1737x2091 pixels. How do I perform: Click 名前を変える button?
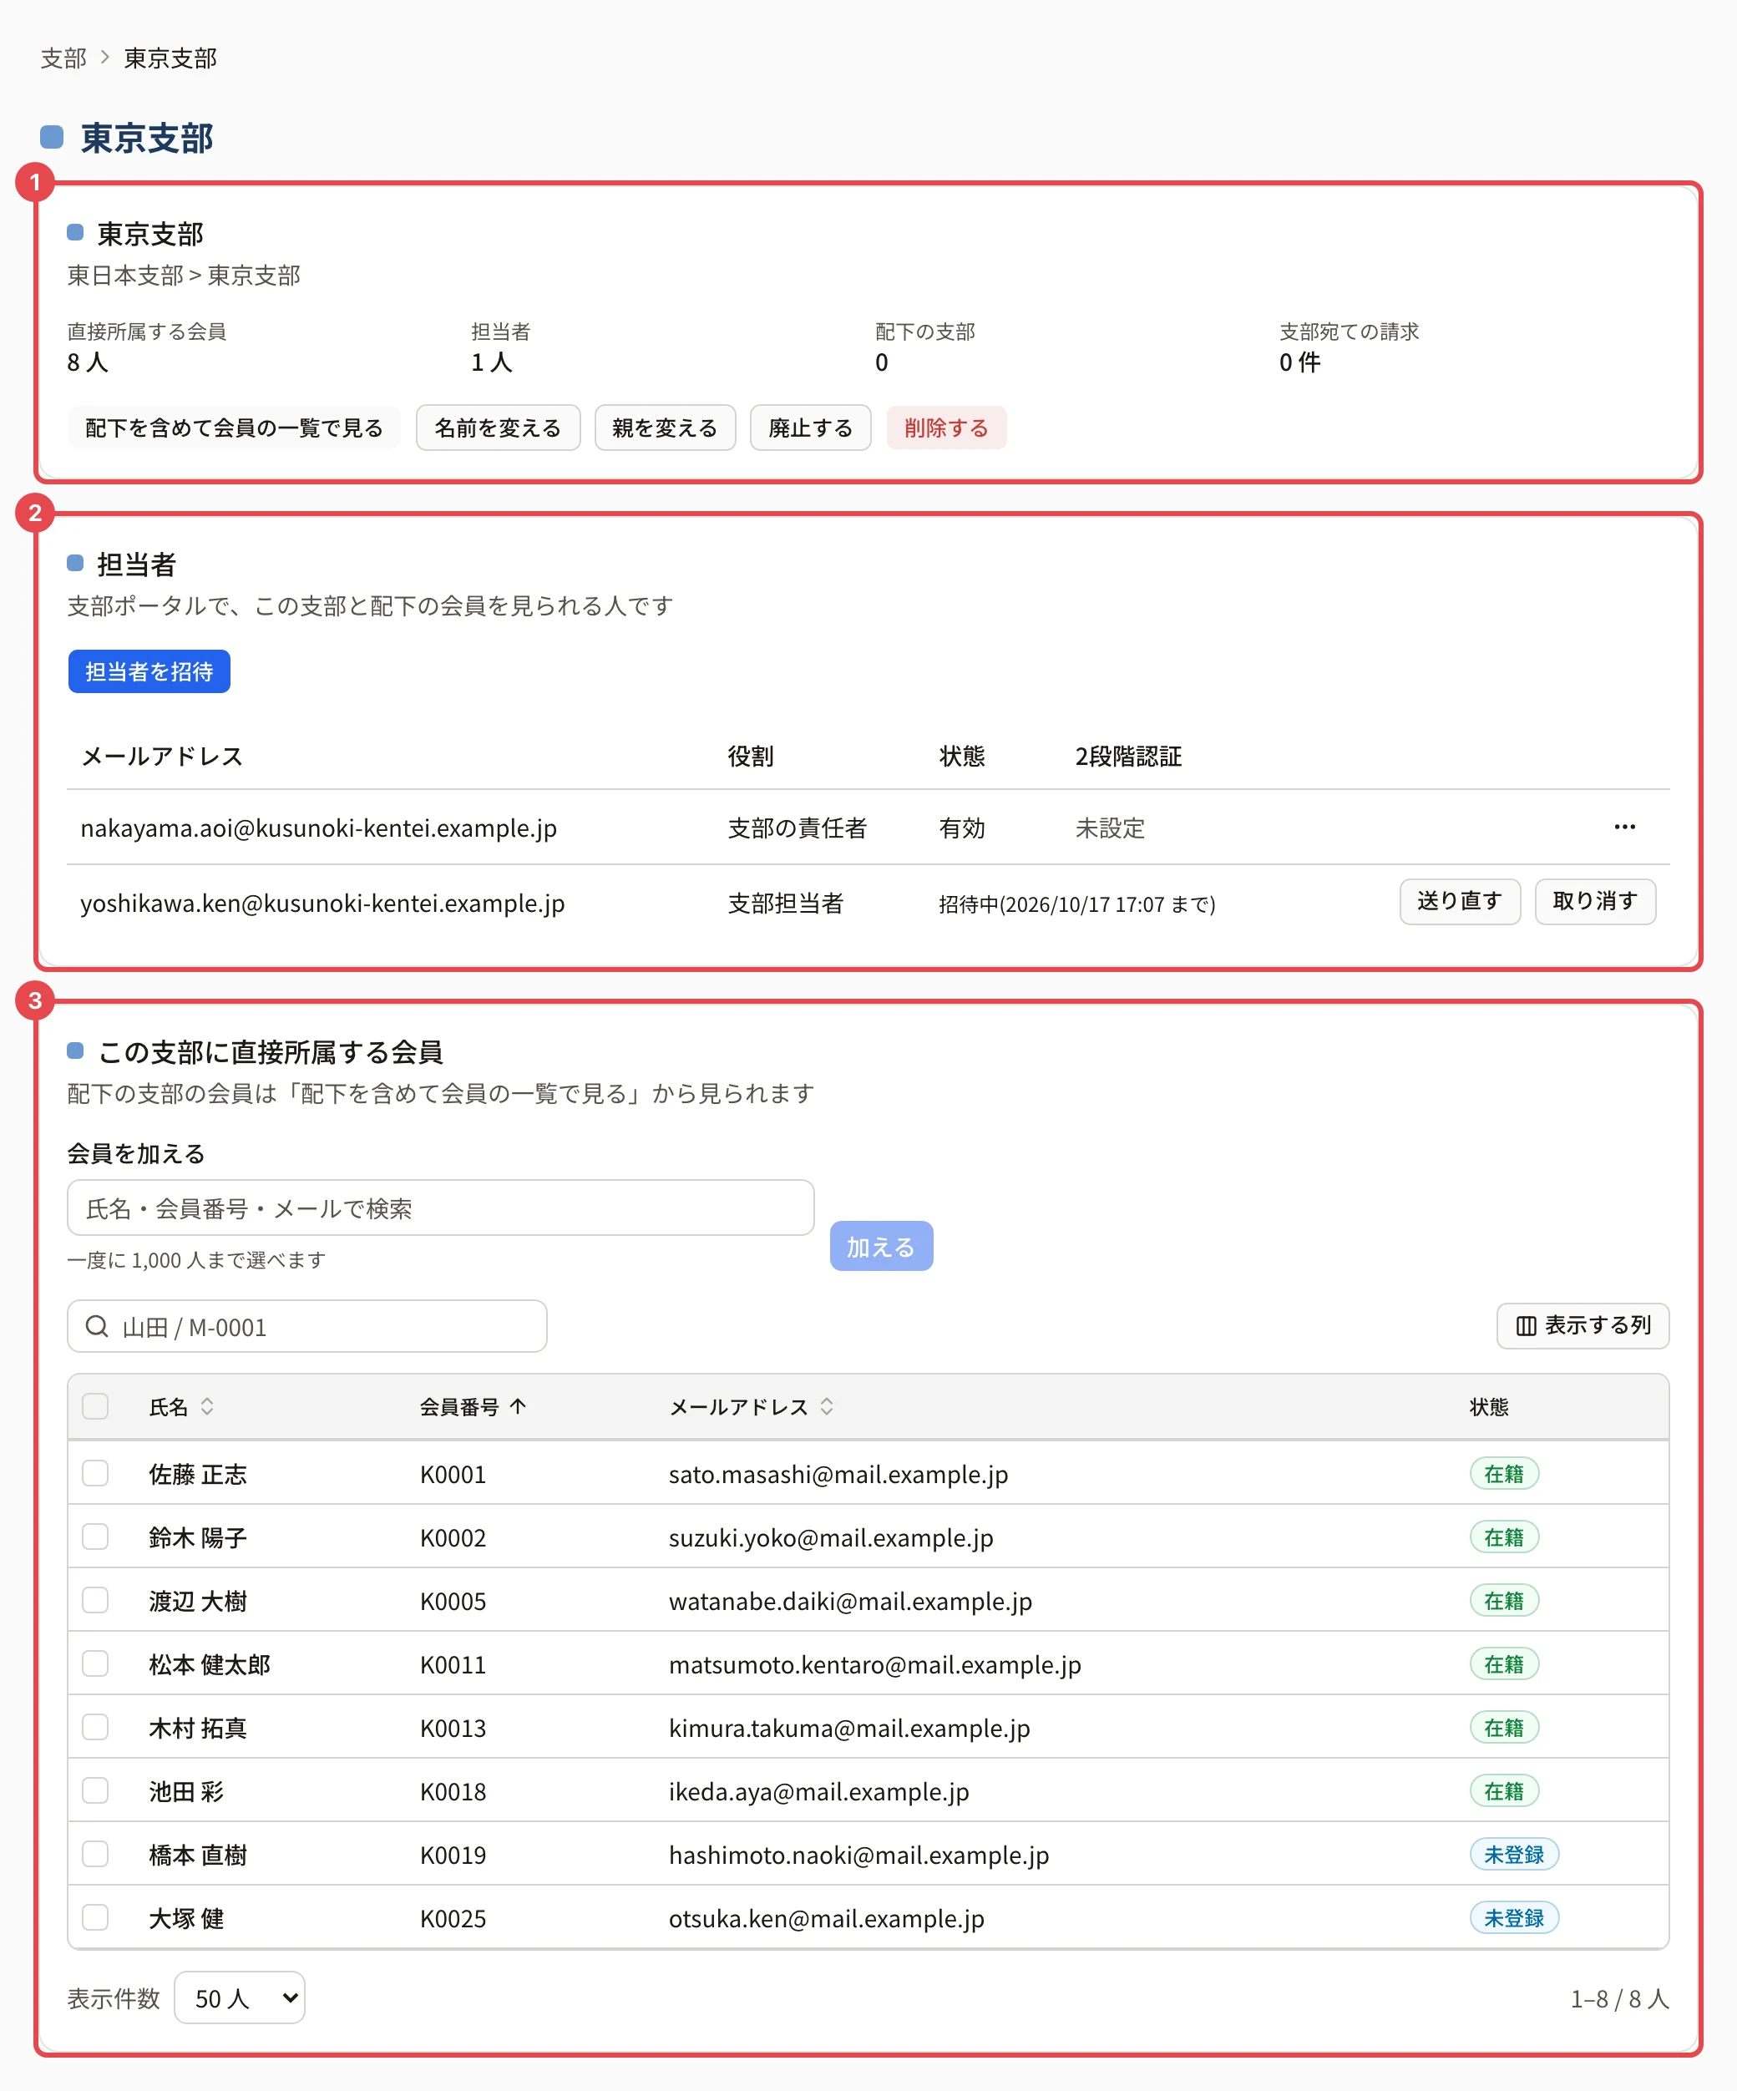coord(498,428)
